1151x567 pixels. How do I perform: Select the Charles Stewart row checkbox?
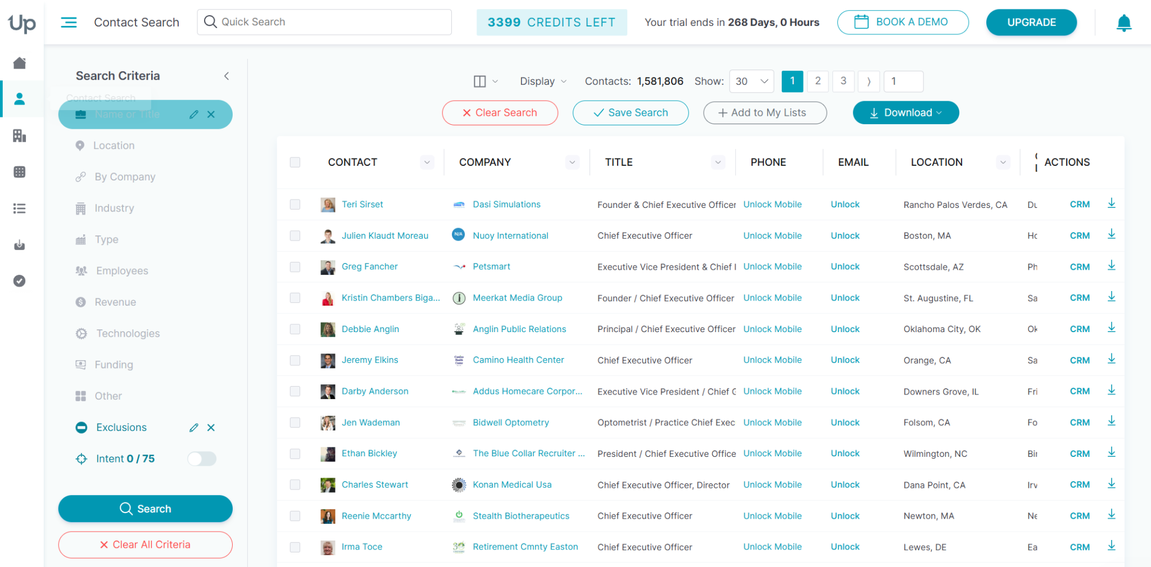pos(295,485)
